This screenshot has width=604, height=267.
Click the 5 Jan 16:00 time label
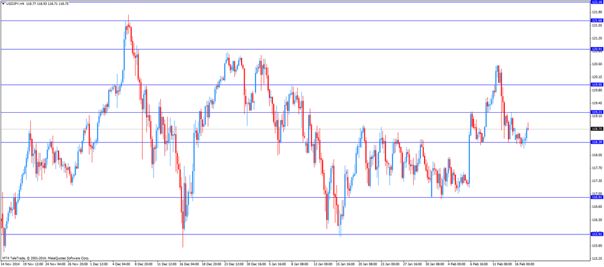tap(278, 265)
